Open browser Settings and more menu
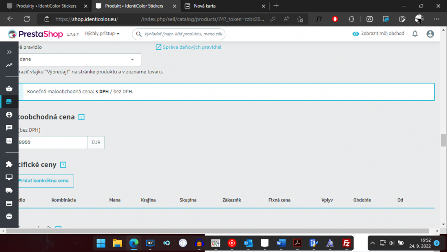Screen dimensions: 447x252 (x=436, y=19)
